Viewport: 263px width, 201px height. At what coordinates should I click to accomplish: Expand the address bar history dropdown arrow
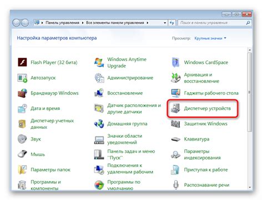[165, 23]
